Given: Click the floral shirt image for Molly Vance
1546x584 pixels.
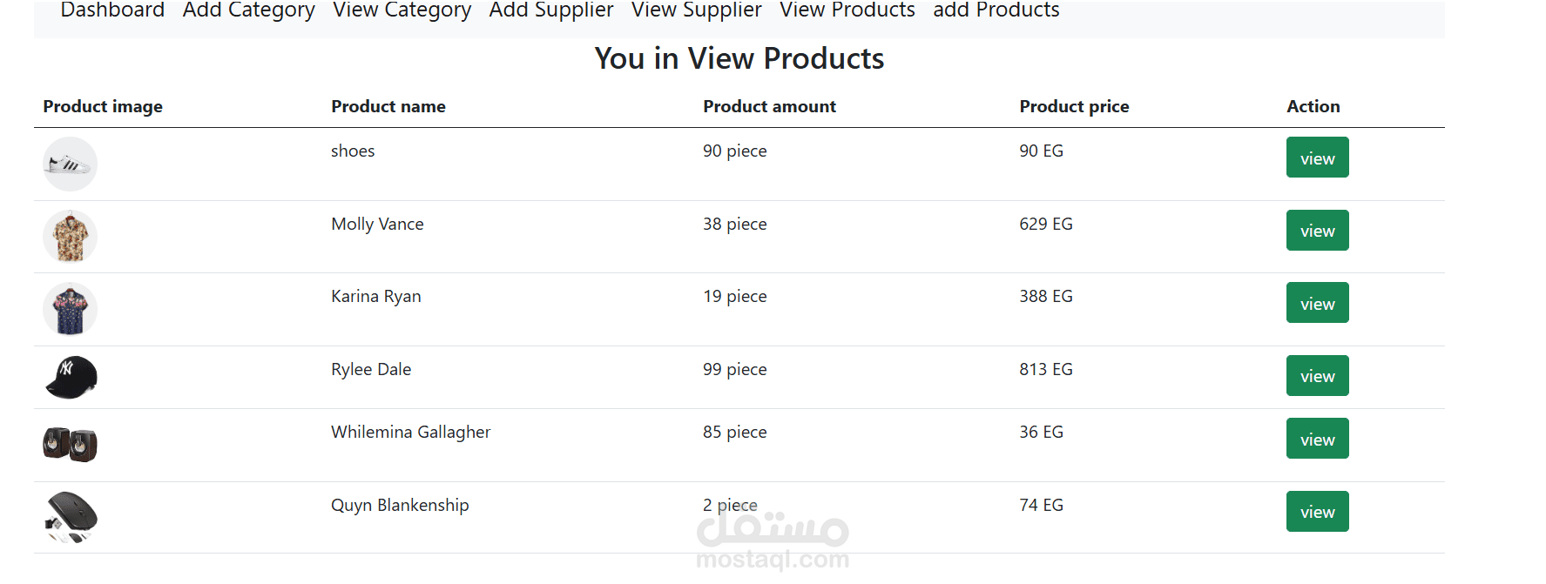Looking at the screenshot, I should (x=70, y=237).
